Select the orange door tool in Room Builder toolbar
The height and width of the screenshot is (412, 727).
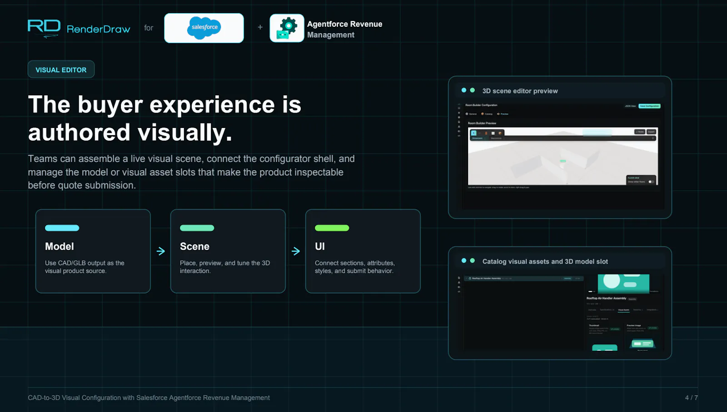click(x=486, y=133)
